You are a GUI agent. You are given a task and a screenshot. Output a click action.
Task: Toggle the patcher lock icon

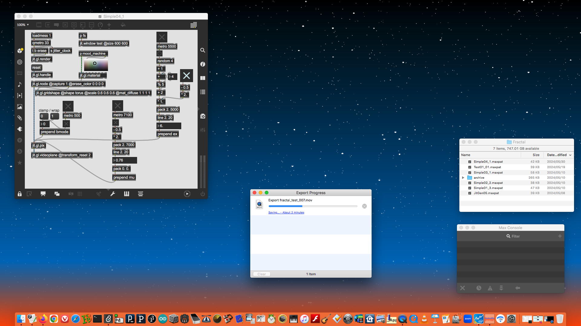20,194
